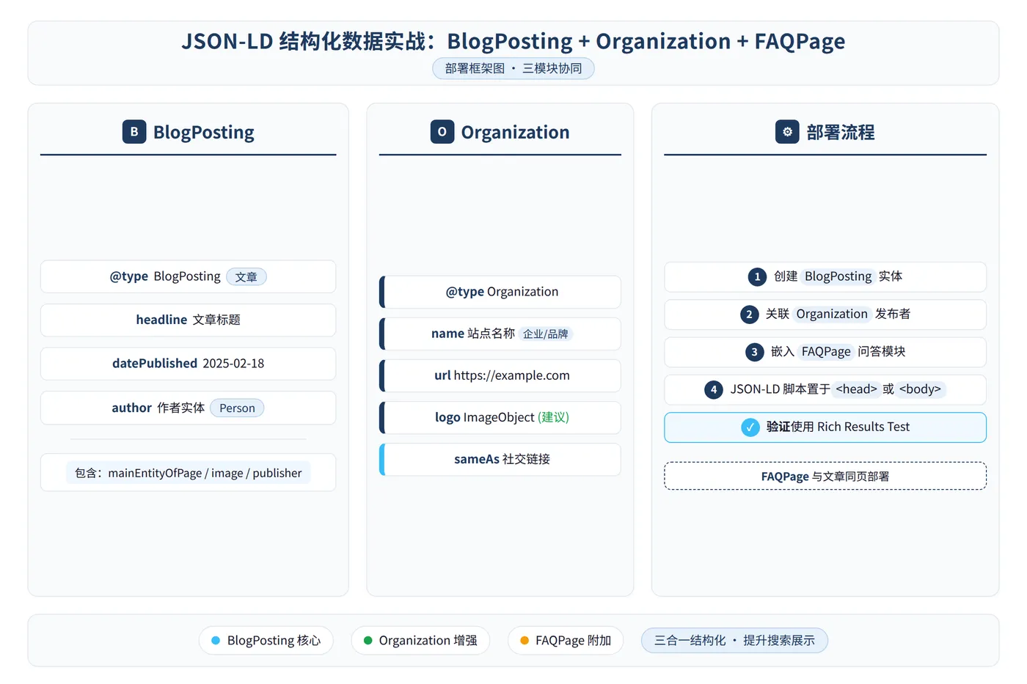This screenshot has height=684, width=1027.
Task: Click the 企业/品牌 tag in name row
Action: pyautogui.click(x=545, y=334)
